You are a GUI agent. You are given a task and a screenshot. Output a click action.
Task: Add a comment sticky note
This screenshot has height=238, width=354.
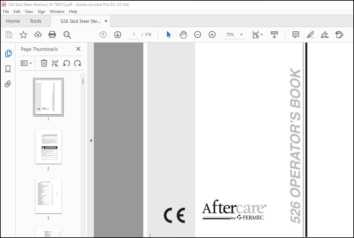(x=296, y=35)
